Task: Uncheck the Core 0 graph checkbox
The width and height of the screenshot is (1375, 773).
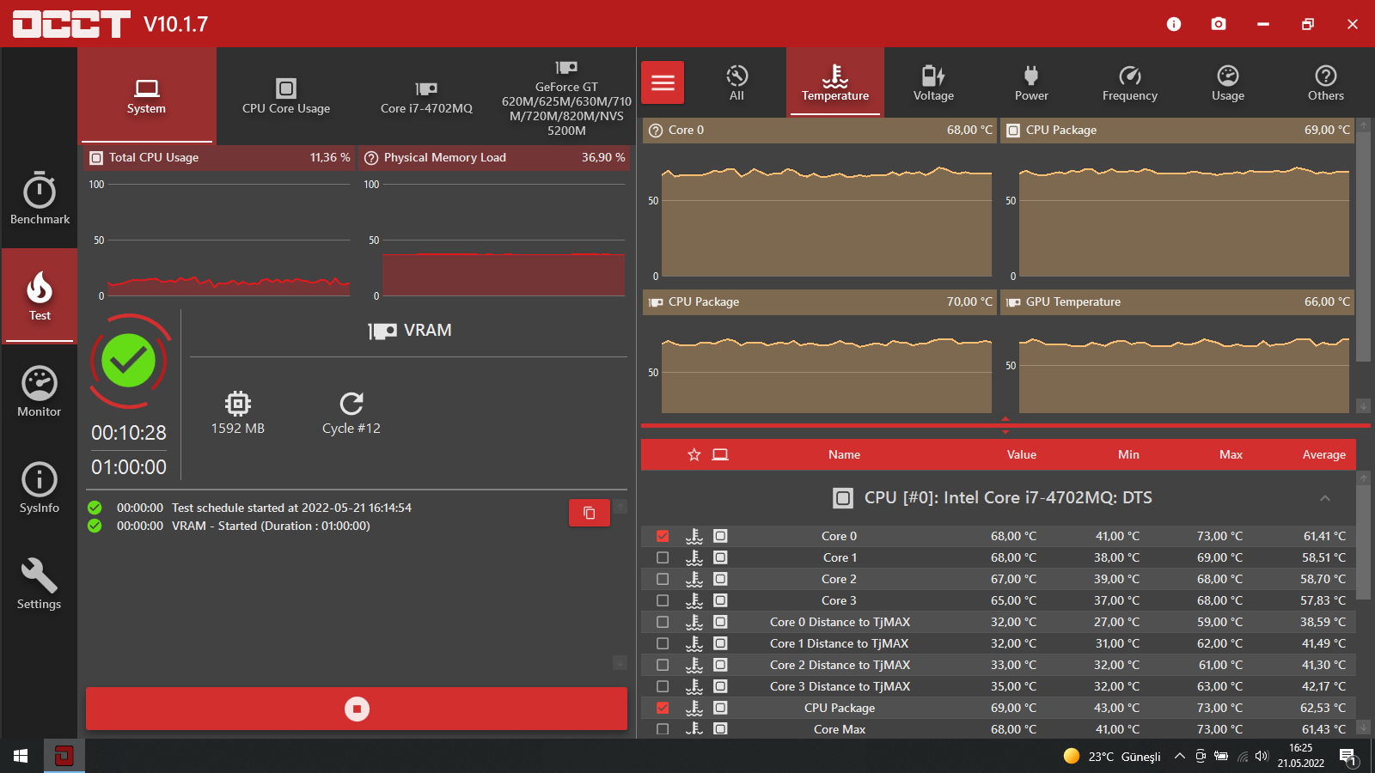Action: pos(663,536)
